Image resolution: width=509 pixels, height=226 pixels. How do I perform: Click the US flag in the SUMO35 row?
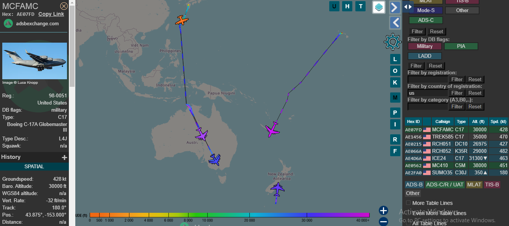tap(427, 172)
